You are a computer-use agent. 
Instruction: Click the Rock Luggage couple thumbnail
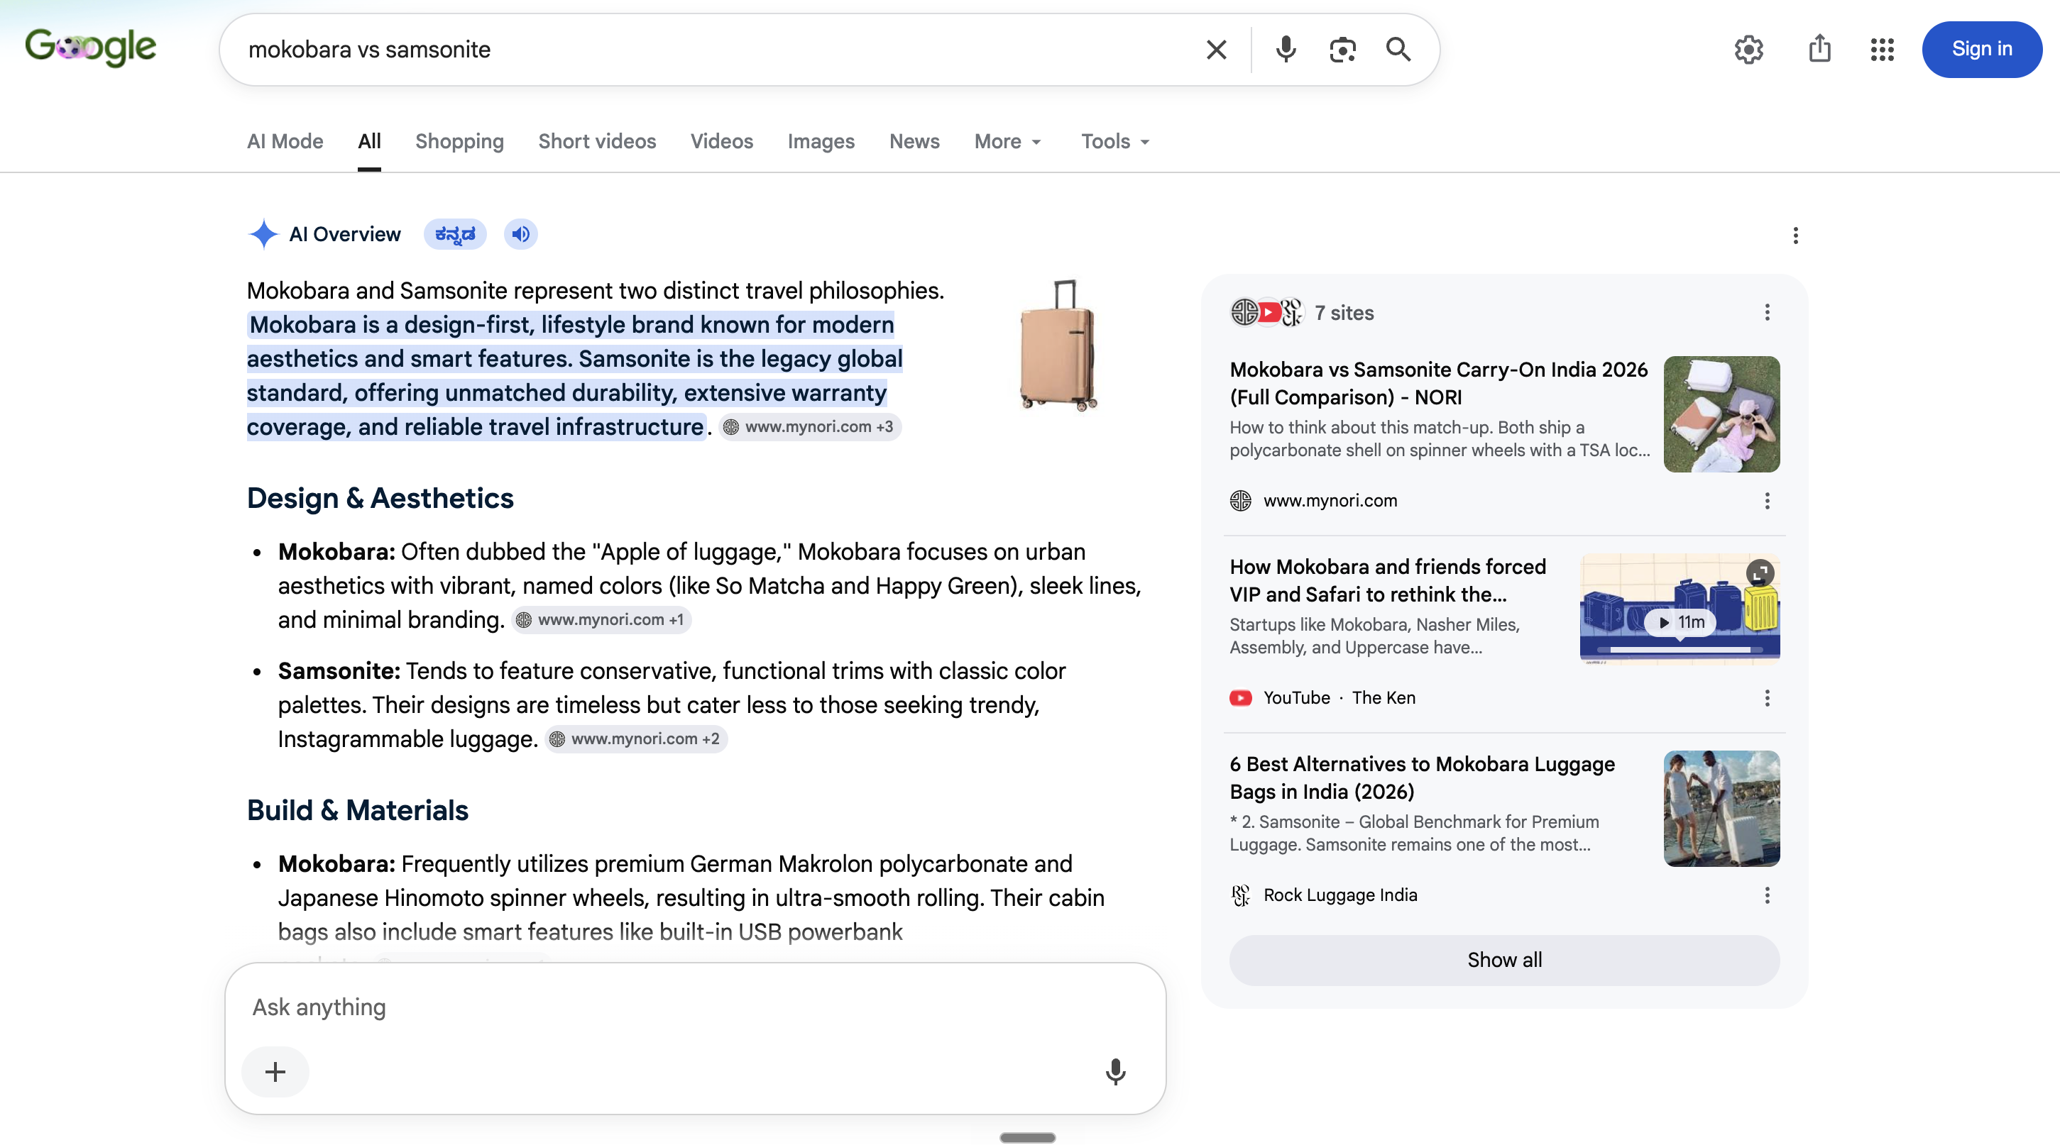click(x=1721, y=809)
